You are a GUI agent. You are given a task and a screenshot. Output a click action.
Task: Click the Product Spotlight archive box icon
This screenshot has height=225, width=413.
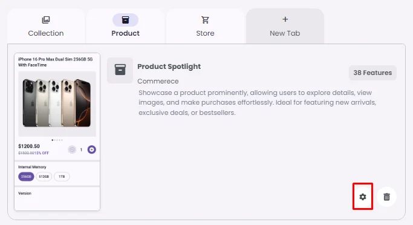[x=120, y=70]
